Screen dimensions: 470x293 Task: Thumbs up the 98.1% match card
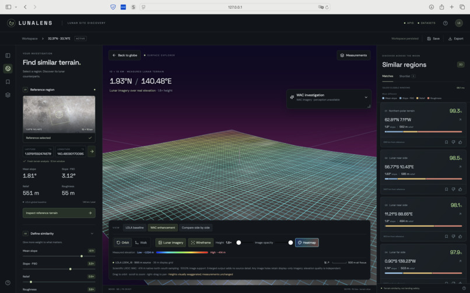tap(460, 237)
